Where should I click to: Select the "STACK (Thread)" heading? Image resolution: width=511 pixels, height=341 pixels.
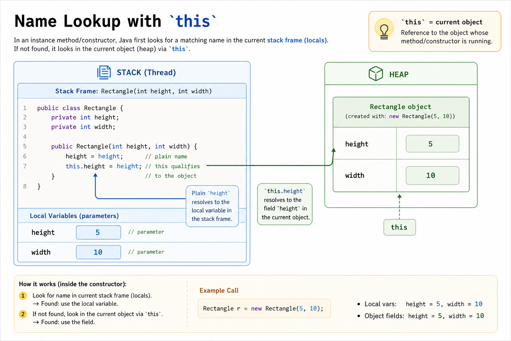(x=146, y=73)
